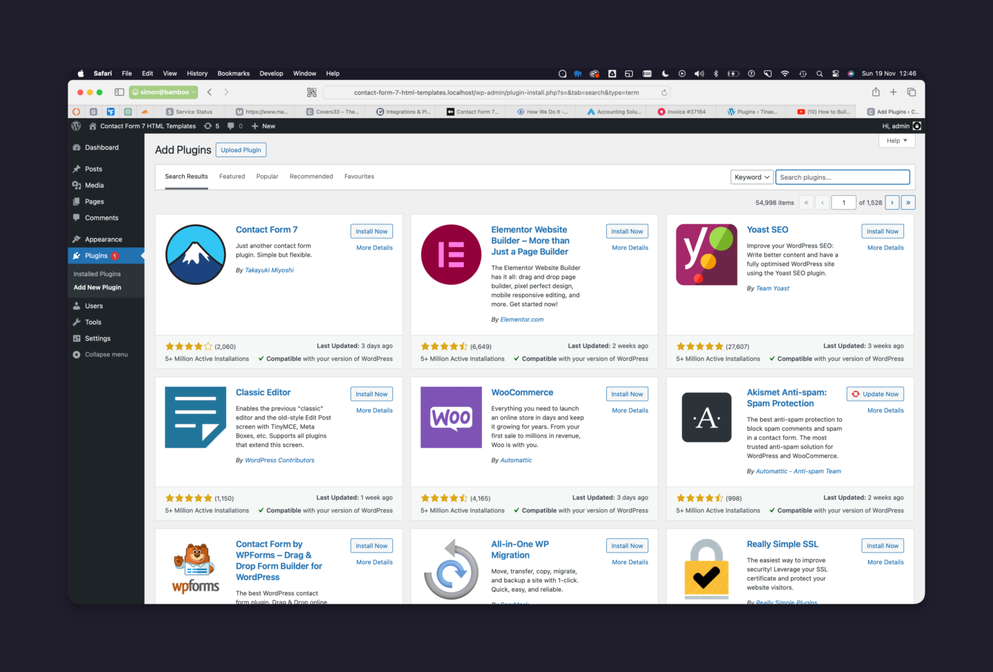Switch to the Popular tab

(x=268, y=177)
